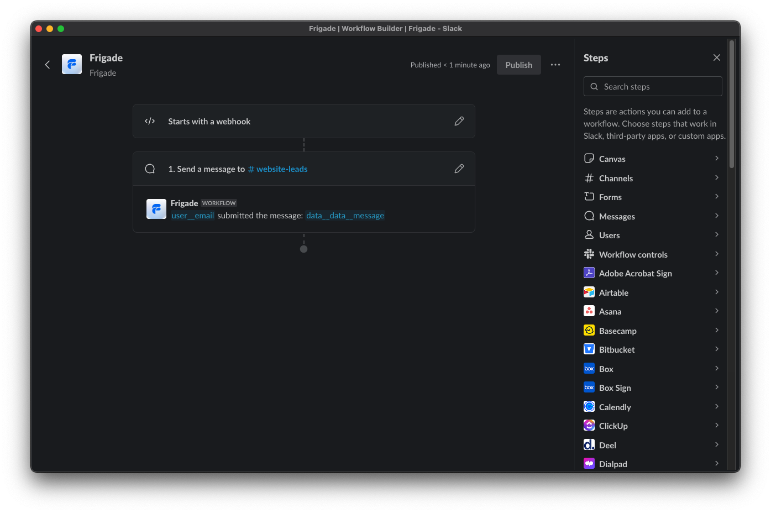Viewport: 771px width, 513px height.
Task: Click the Steps panel vertical scrollbar
Action: 732,104
